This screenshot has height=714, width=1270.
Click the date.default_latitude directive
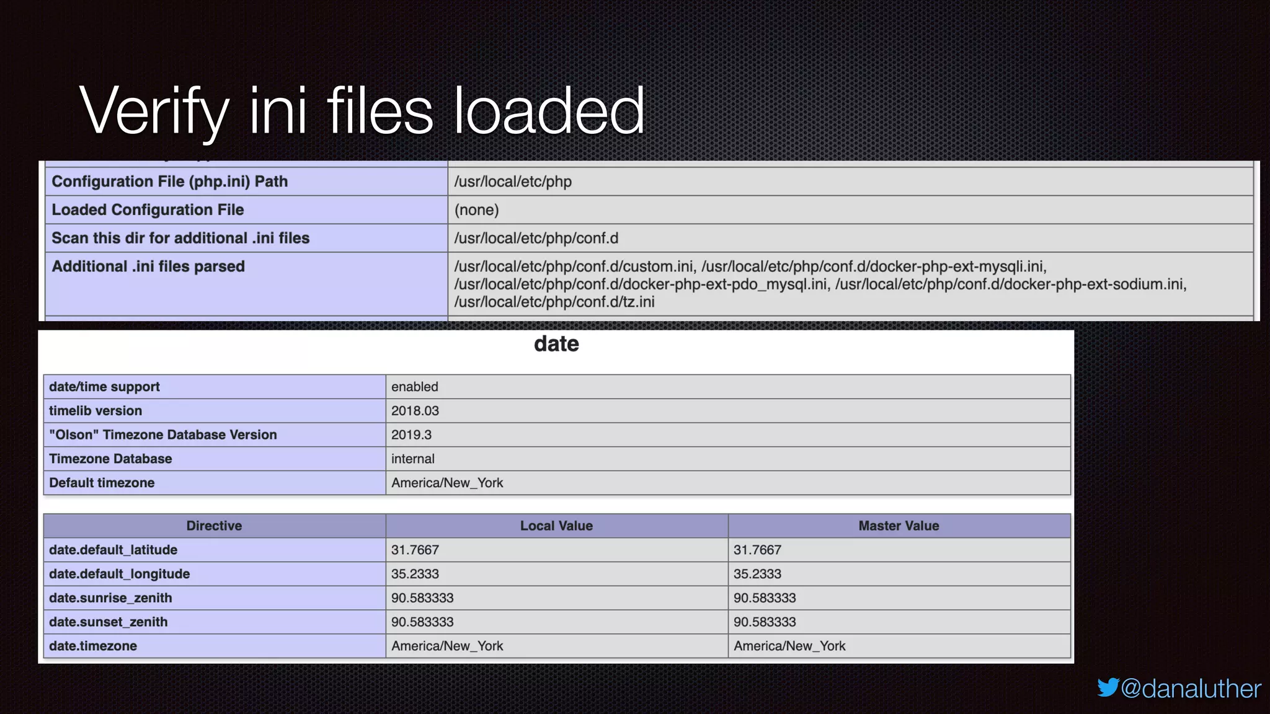113,550
